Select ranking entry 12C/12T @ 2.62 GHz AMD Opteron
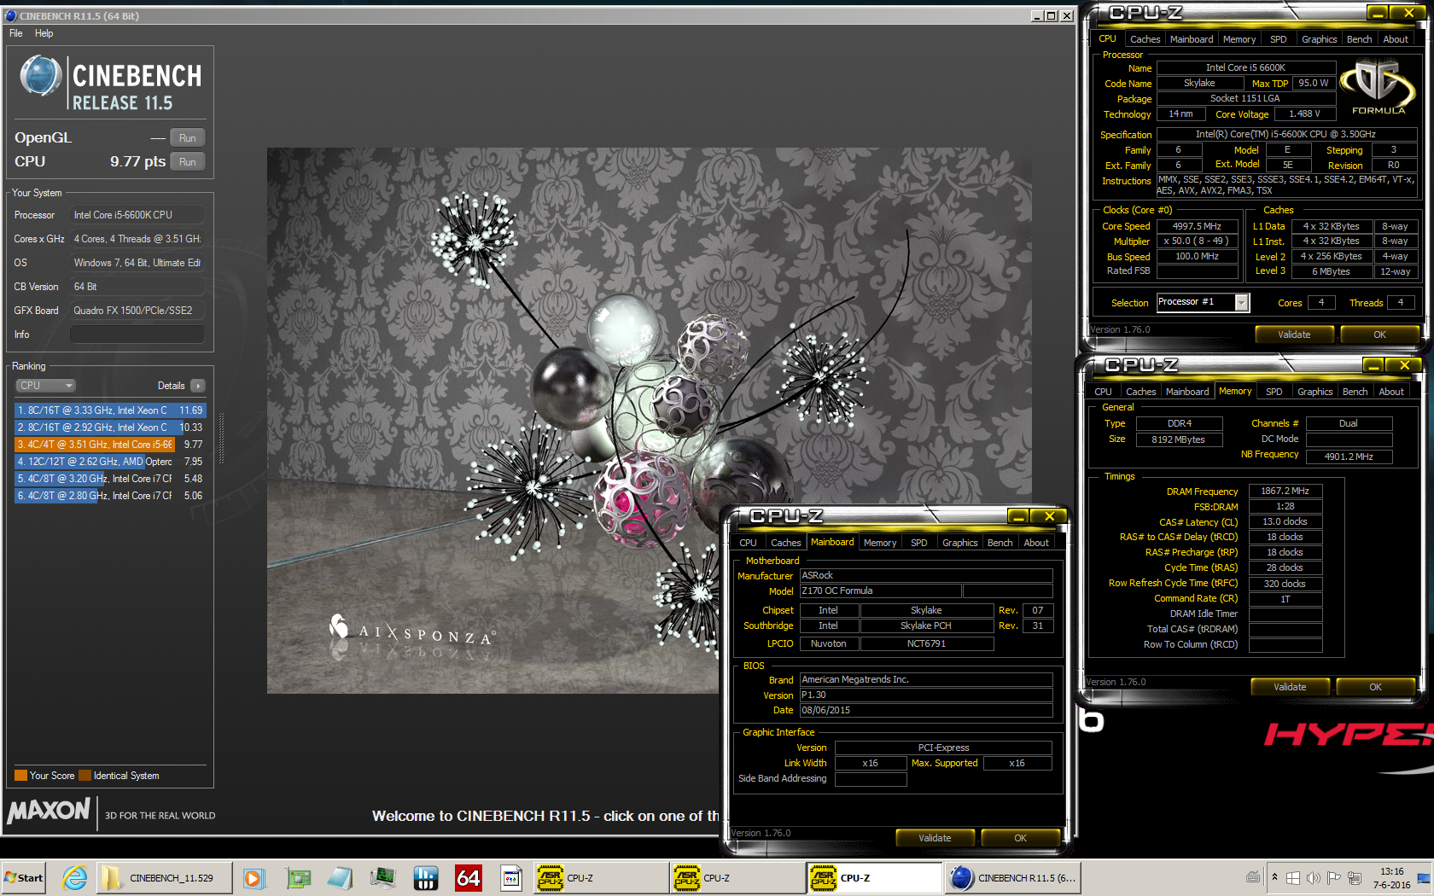Image resolution: width=1434 pixels, height=896 pixels. 110,462
